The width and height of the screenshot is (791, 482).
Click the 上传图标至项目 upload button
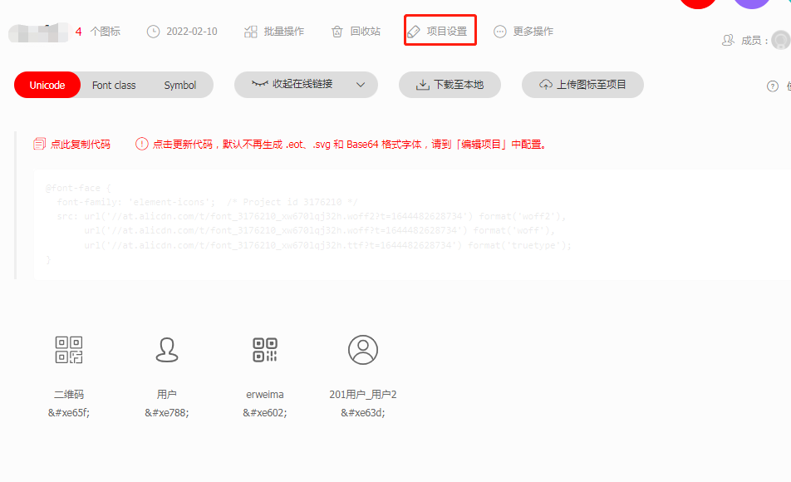tap(582, 85)
